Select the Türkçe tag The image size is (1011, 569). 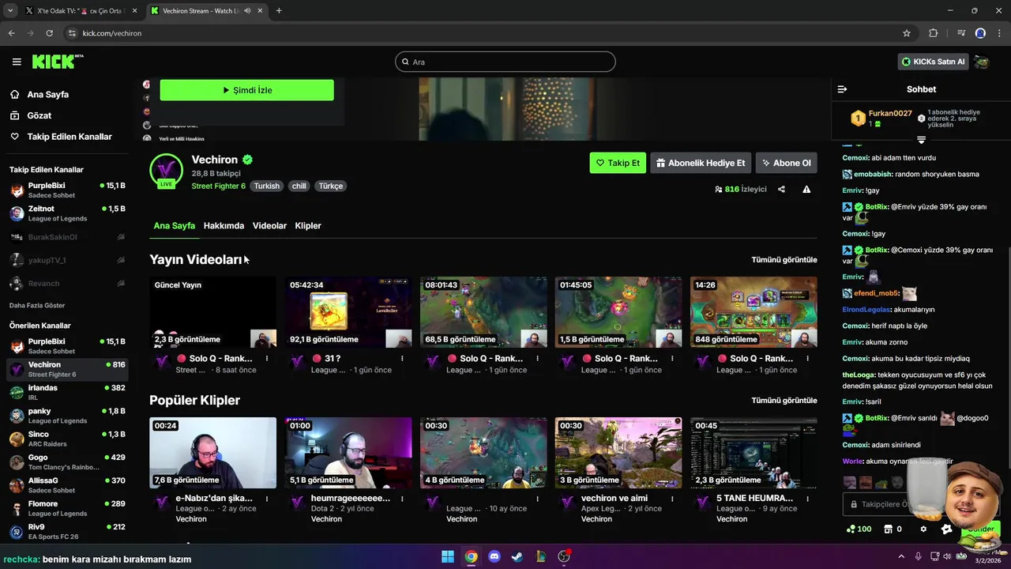[330, 187]
